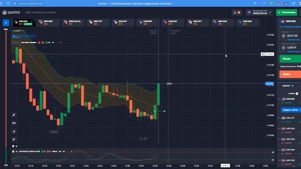This screenshot has height=169, width=301.
Task: Switch to the GBP/USD asset tab
Action: click(x=48, y=23)
